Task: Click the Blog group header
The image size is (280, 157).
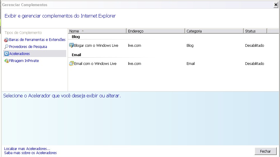Action: (x=76, y=37)
